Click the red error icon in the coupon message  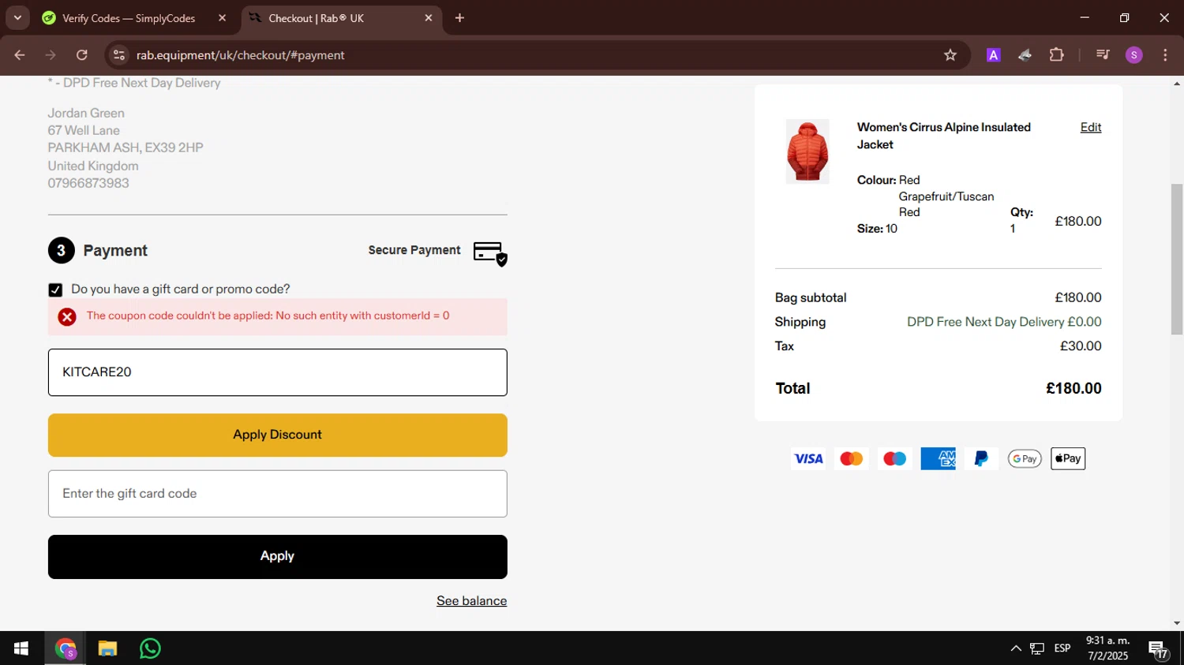(x=67, y=316)
